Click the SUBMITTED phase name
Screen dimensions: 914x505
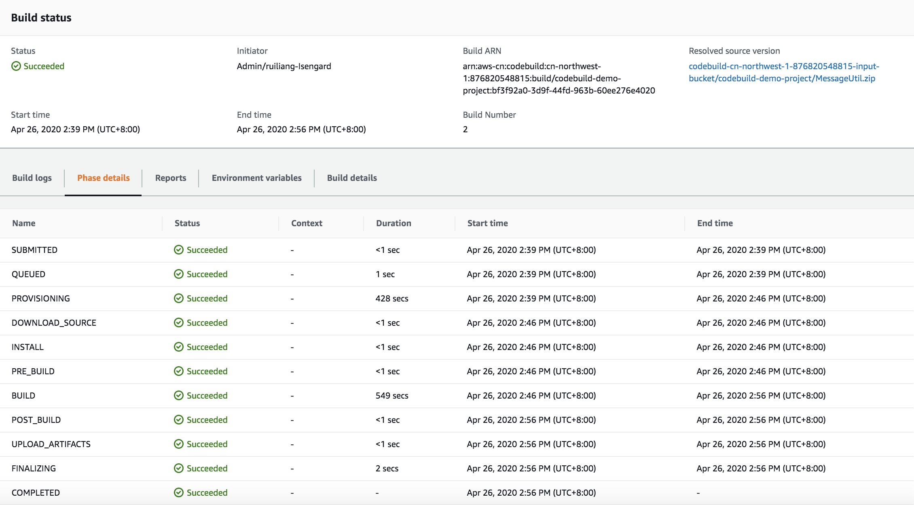34,250
